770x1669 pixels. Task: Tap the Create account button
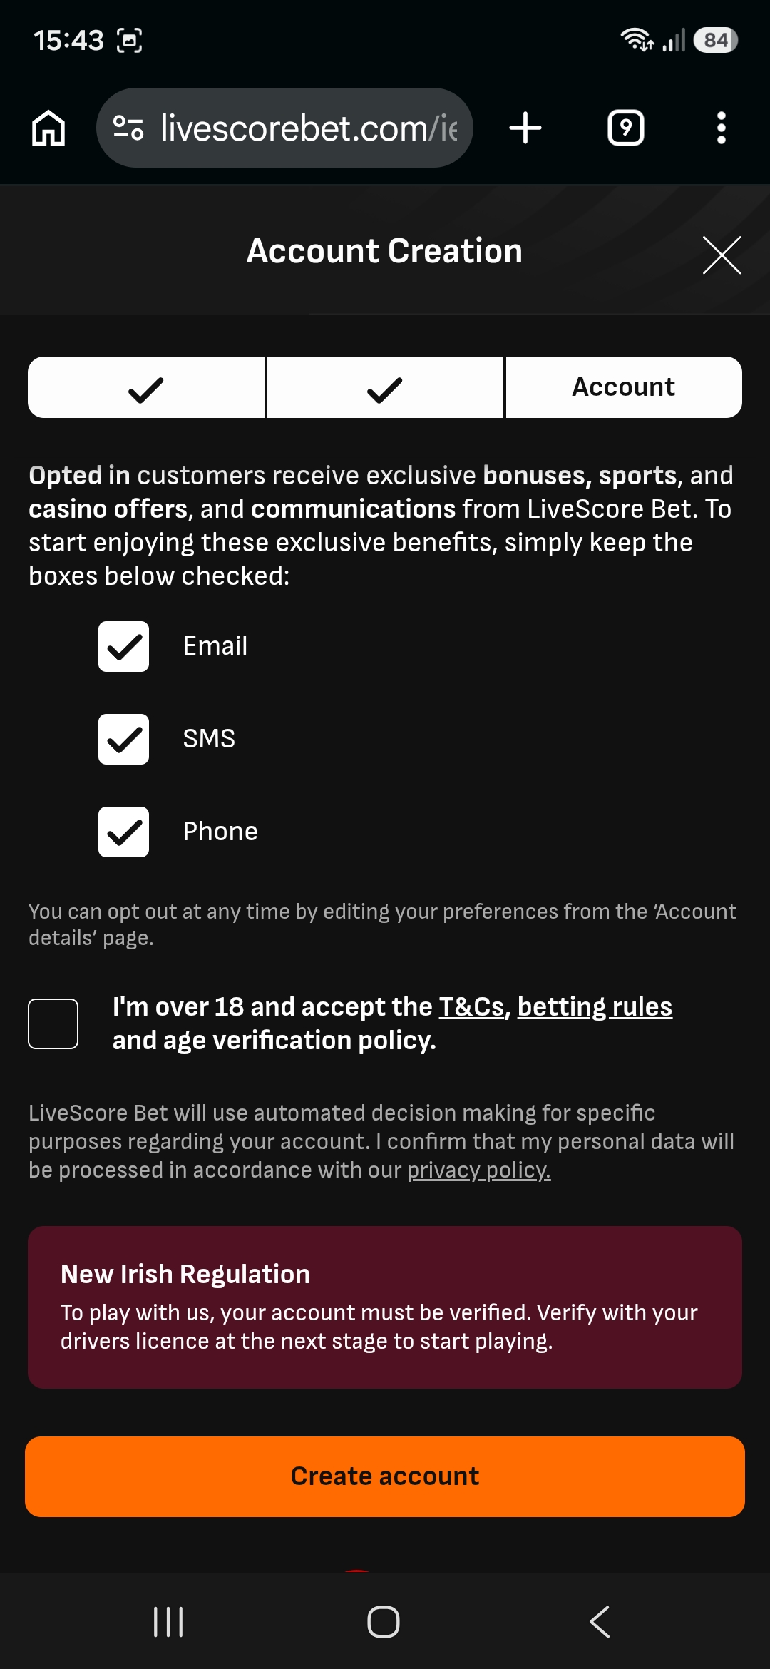click(x=385, y=1476)
